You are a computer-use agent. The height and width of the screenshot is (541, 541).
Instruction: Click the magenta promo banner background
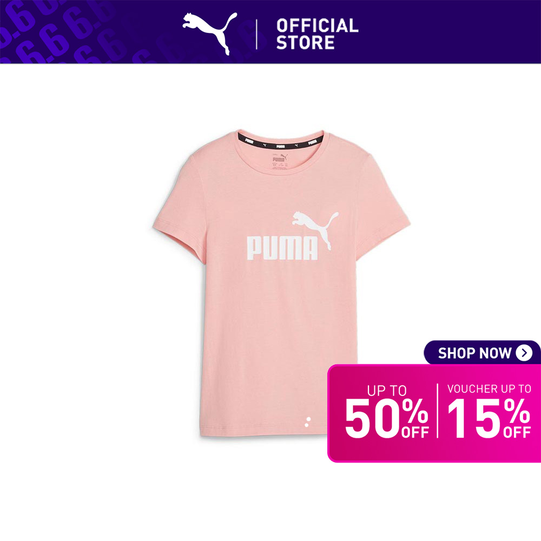pyautogui.click(x=434, y=413)
